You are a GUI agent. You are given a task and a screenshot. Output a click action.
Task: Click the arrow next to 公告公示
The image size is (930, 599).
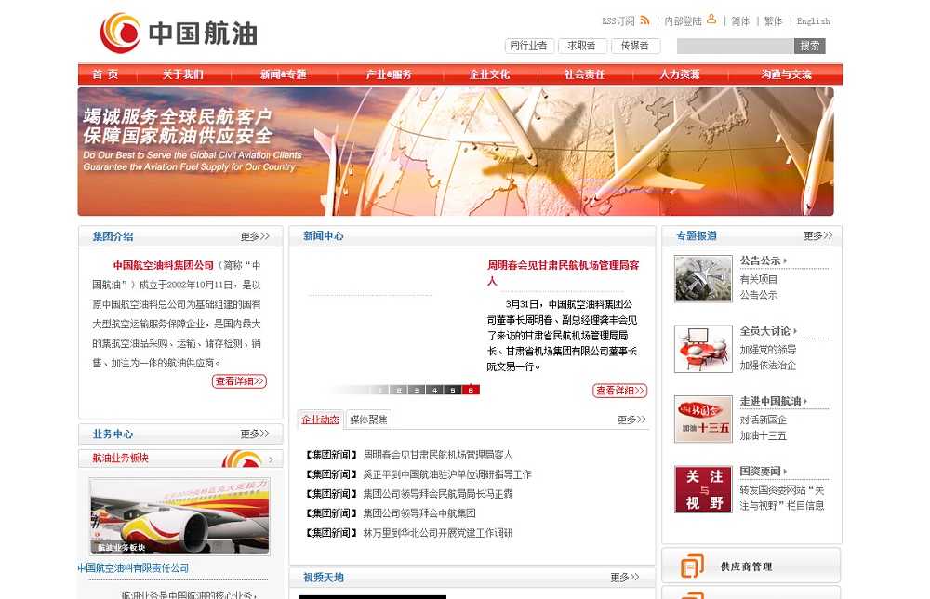(x=785, y=261)
